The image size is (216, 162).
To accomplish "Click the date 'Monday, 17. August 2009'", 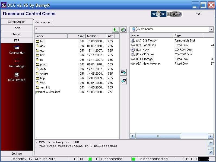I will 34,159.
